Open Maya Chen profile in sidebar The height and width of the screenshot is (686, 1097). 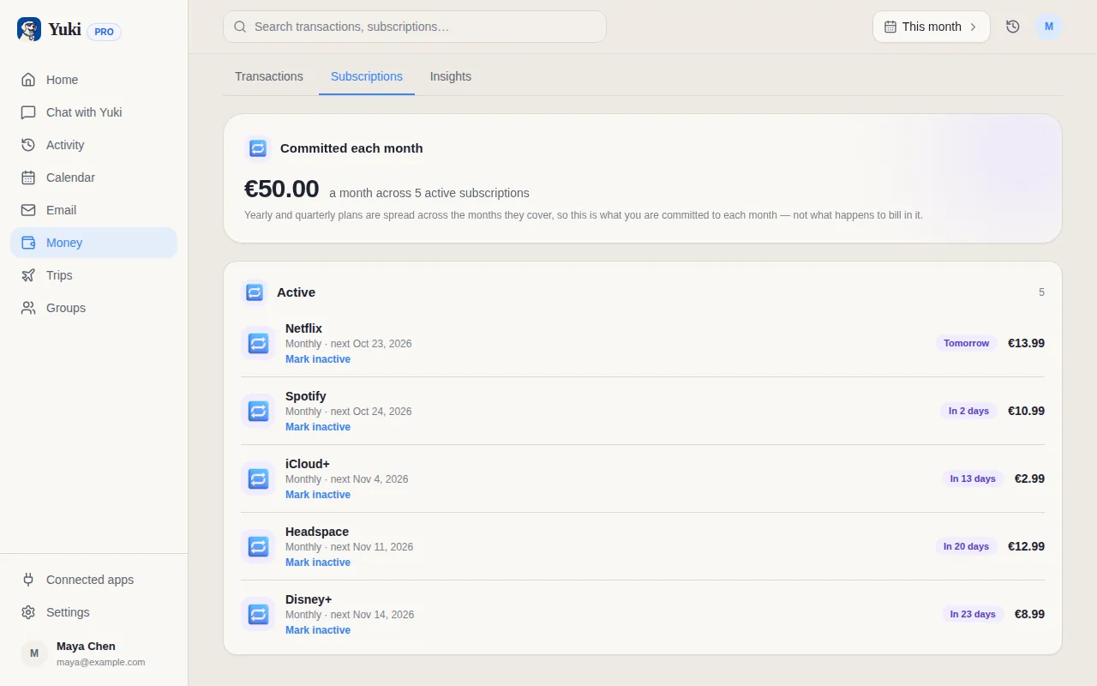coord(93,653)
